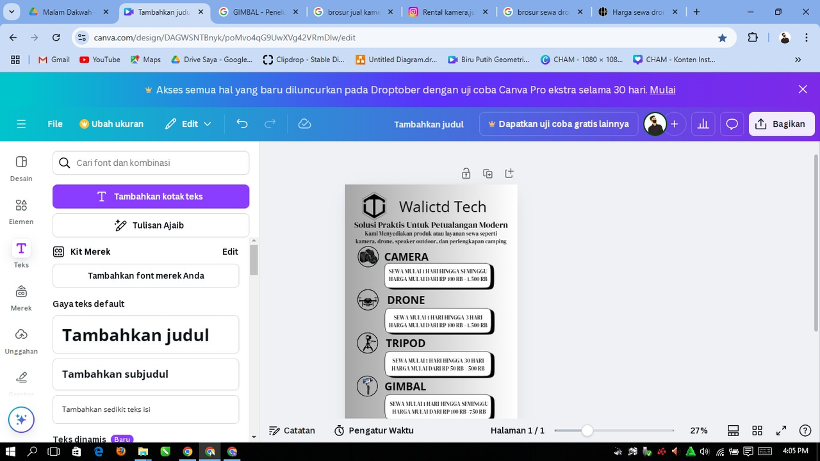Click the text panel vertical scrollbar

pyautogui.click(x=254, y=259)
